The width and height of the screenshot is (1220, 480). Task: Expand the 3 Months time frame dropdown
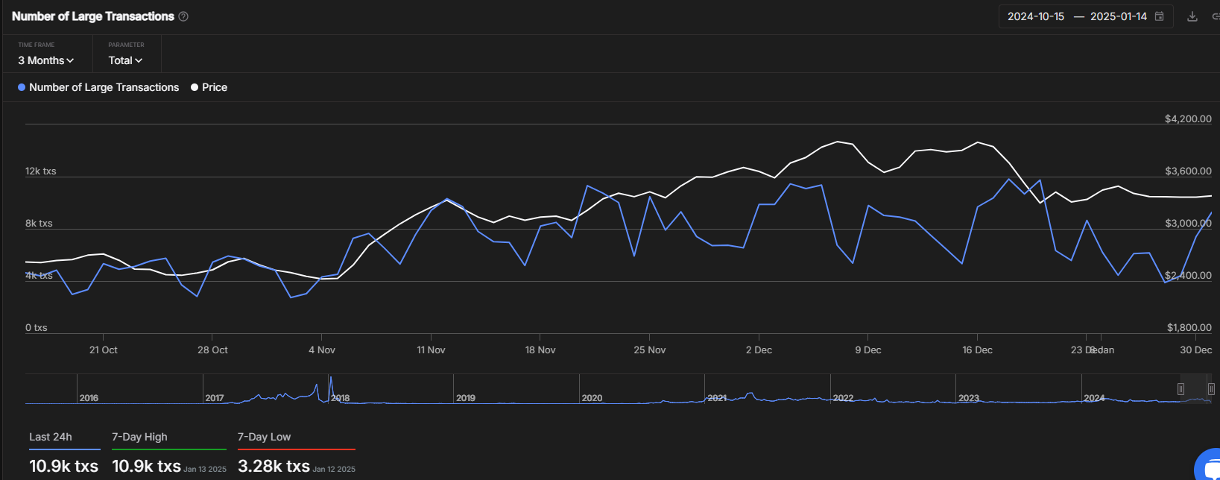coord(46,60)
